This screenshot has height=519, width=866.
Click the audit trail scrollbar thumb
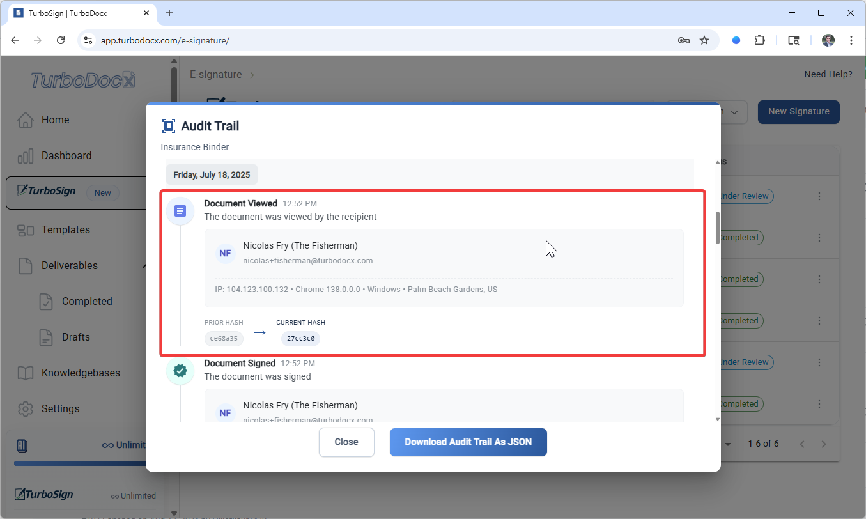tap(717, 228)
